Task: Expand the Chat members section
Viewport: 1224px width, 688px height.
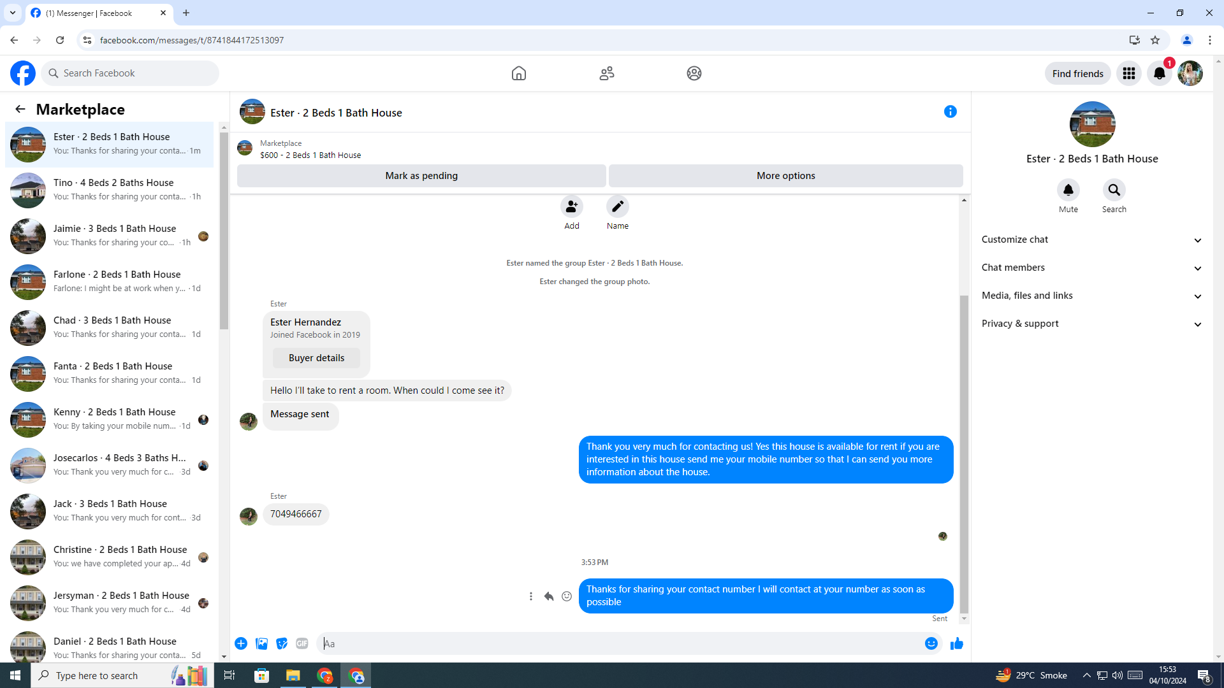Action: (1092, 268)
